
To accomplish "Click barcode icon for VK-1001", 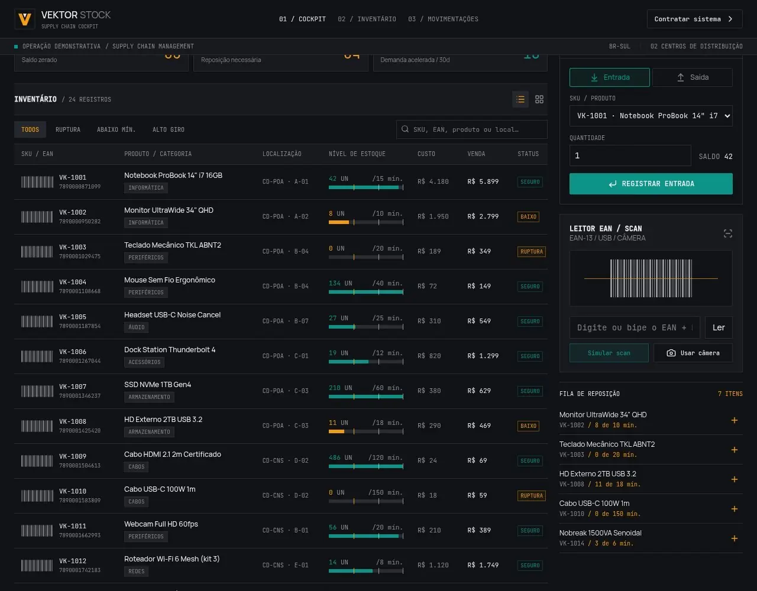I will pos(37,182).
